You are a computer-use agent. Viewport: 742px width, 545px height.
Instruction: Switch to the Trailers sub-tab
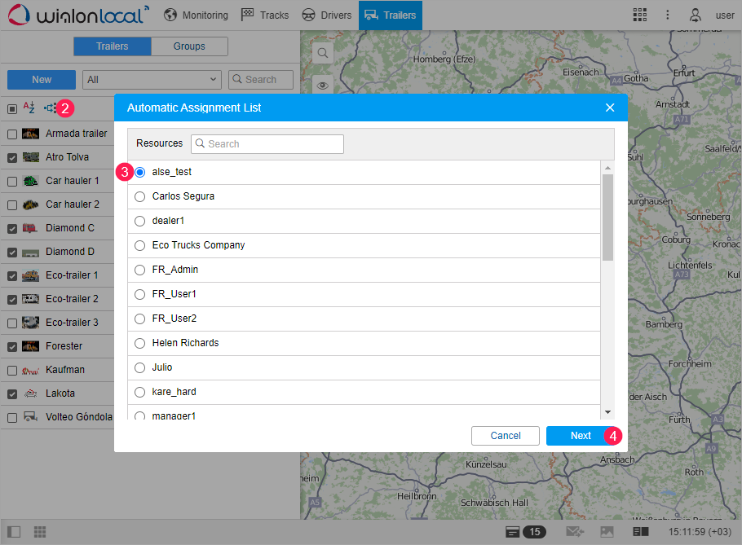coord(113,46)
